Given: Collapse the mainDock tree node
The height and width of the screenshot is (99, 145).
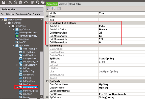Looking at the screenshot, I should coord(6,23).
